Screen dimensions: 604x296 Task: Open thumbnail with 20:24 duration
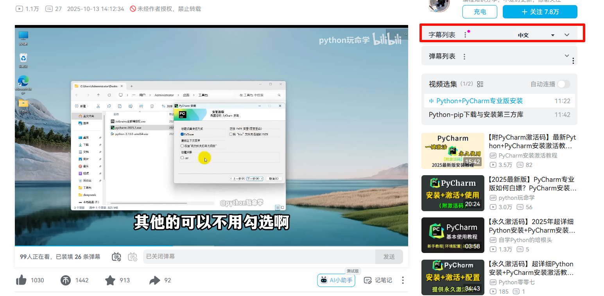[x=453, y=193]
